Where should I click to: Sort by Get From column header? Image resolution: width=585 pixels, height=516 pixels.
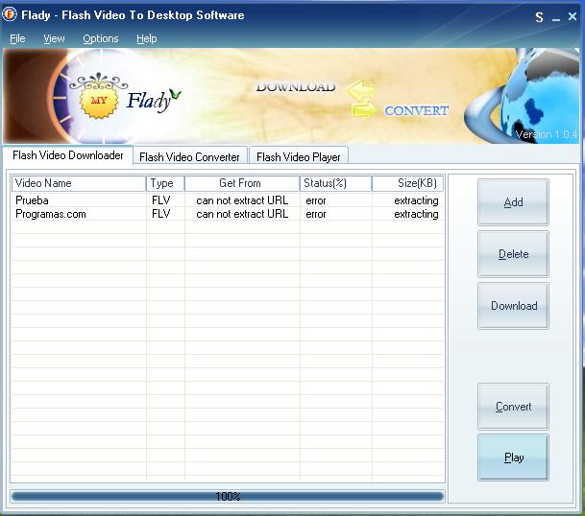point(242,183)
